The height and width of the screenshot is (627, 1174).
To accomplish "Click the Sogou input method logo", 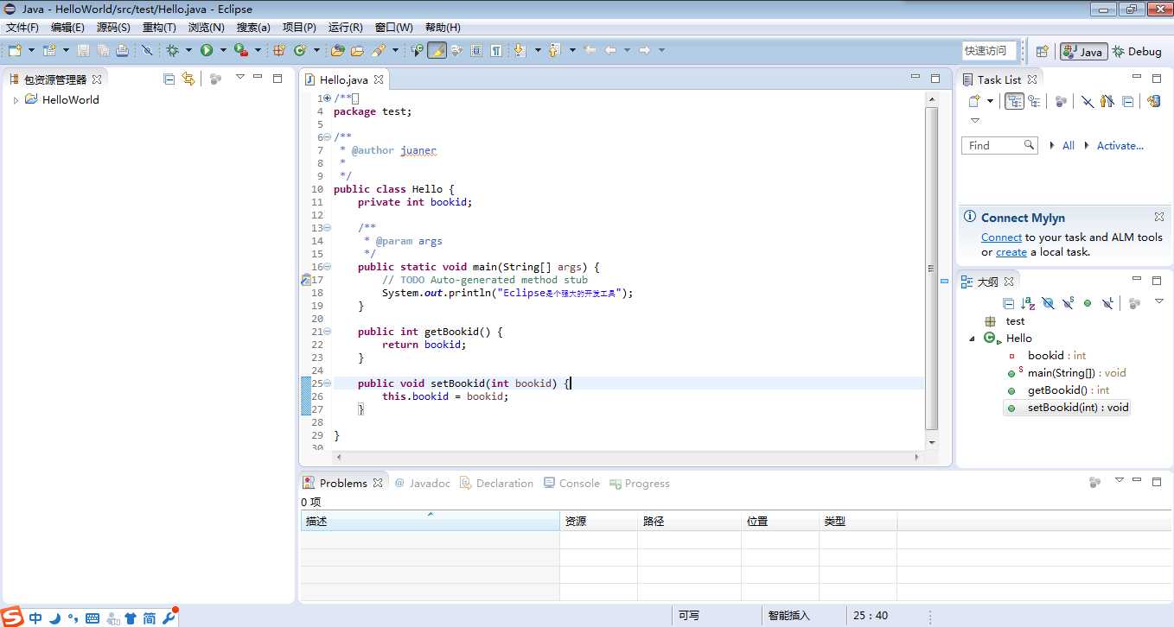I will (12, 617).
